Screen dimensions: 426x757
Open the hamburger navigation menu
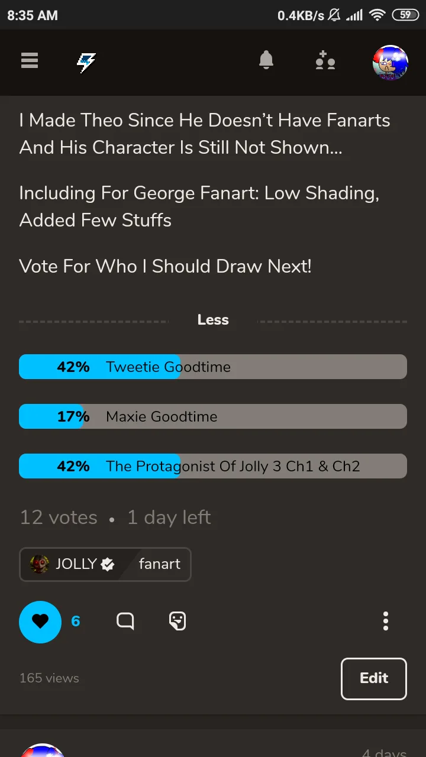click(30, 60)
